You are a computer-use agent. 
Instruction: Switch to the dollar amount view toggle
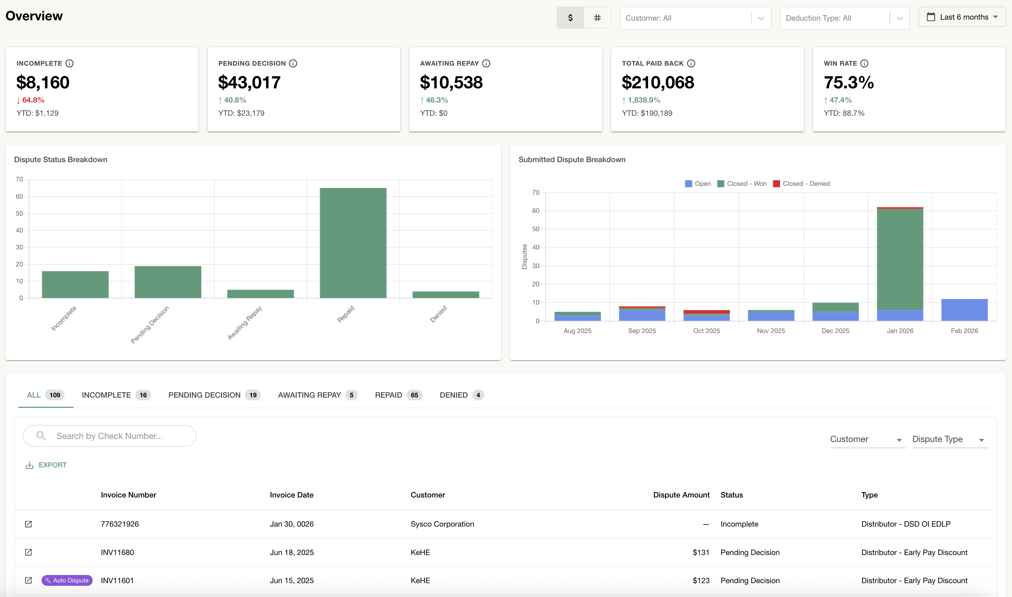click(x=570, y=18)
